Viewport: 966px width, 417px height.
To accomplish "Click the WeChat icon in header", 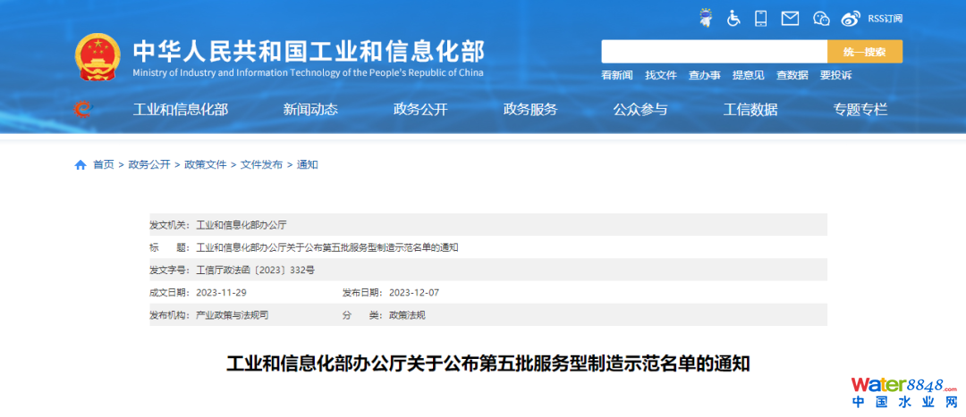I will click(821, 18).
